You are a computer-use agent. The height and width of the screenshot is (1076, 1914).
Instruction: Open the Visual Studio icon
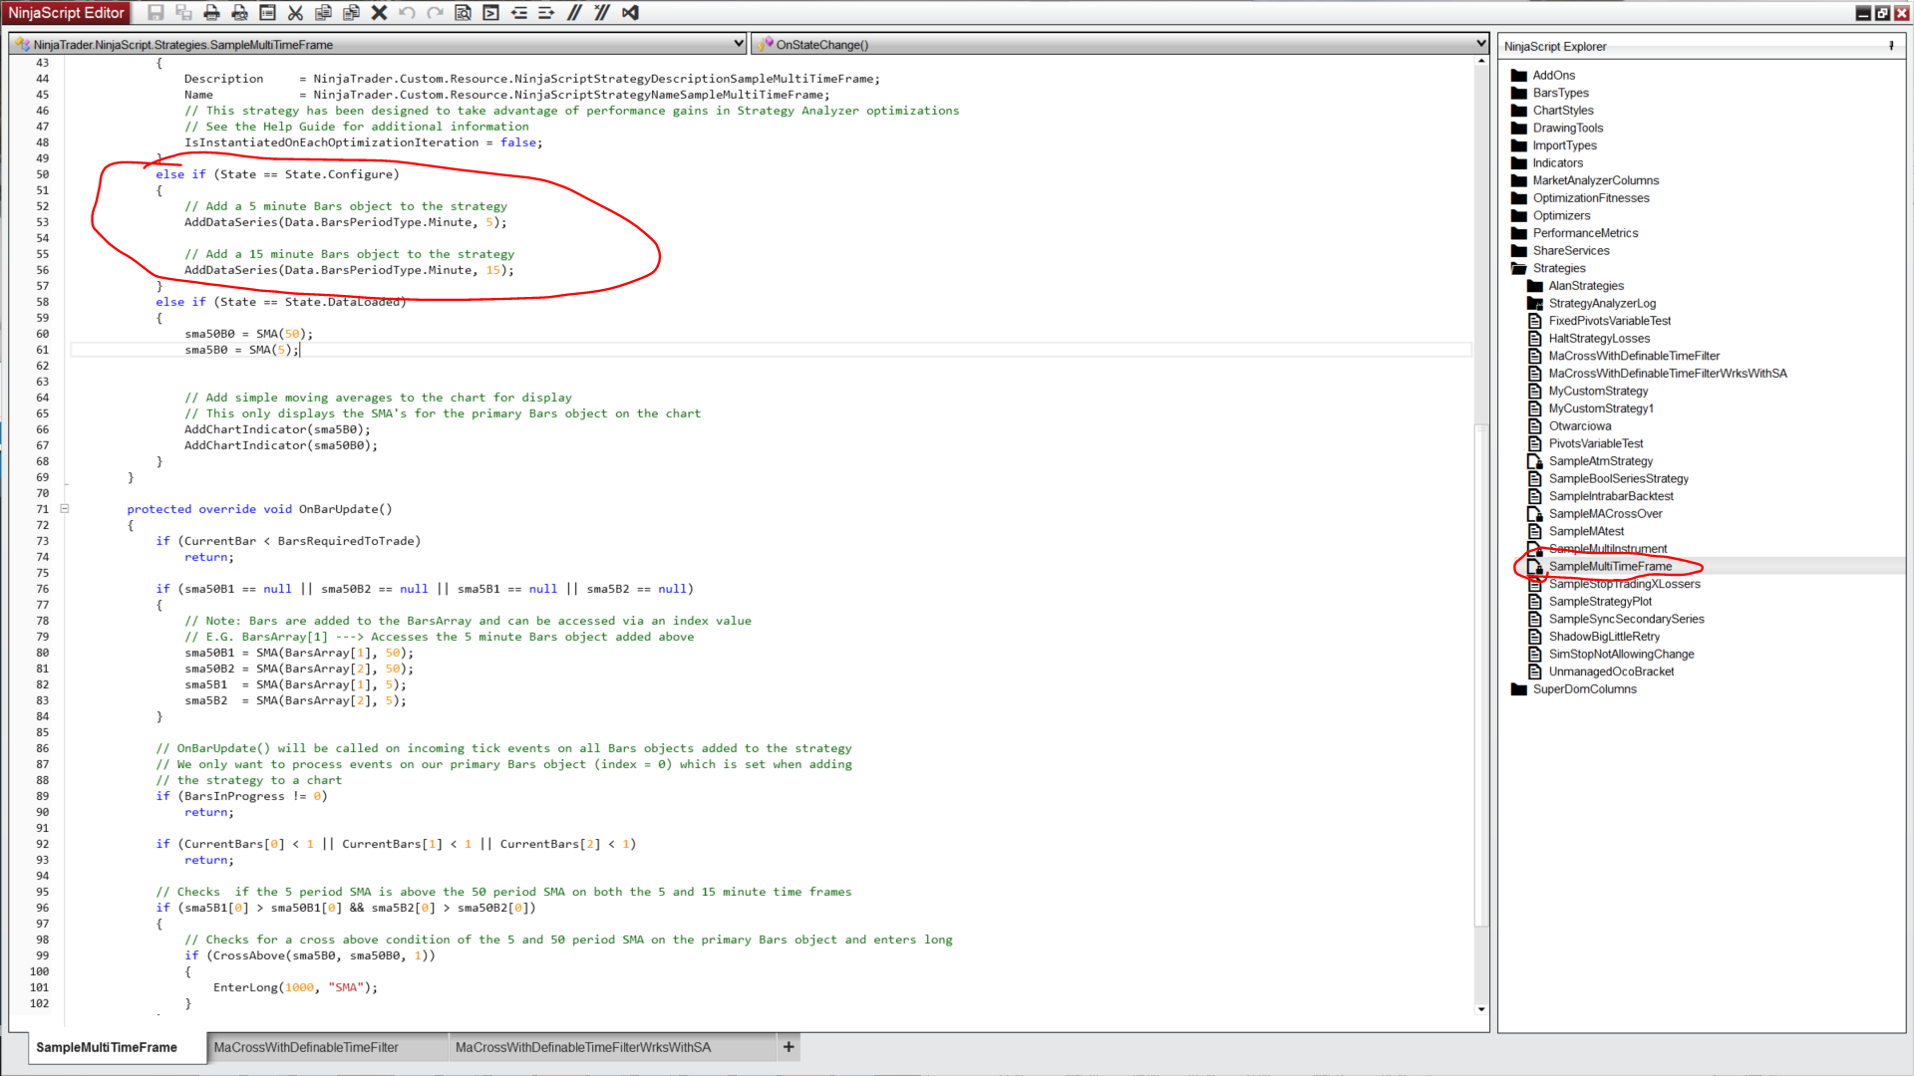coord(630,13)
